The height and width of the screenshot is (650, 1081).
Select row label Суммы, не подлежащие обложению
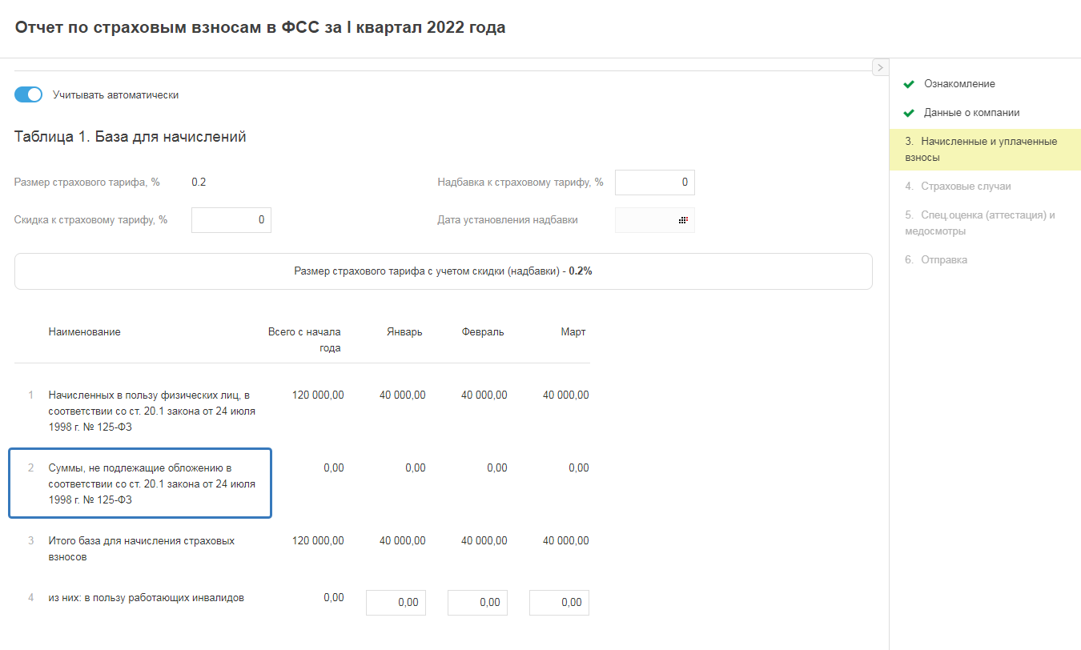click(x=152, y=484)
